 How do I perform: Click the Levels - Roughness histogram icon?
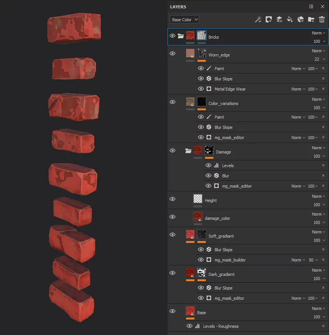(x=197, y=326)
